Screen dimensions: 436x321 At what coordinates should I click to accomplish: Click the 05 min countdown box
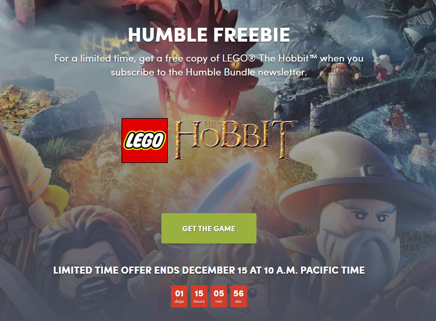coord(219,296)
